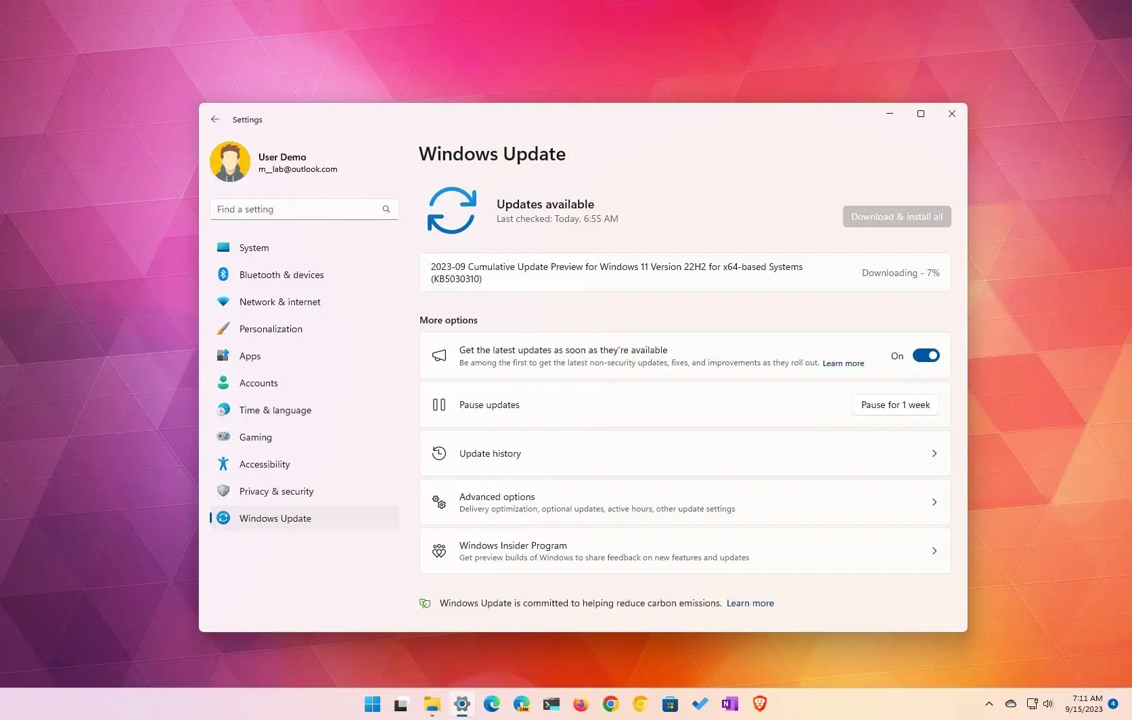Click the KB5030310 cumulative update entry
Viewport: 1132px width, 720px height.
[x=685, y=273]
